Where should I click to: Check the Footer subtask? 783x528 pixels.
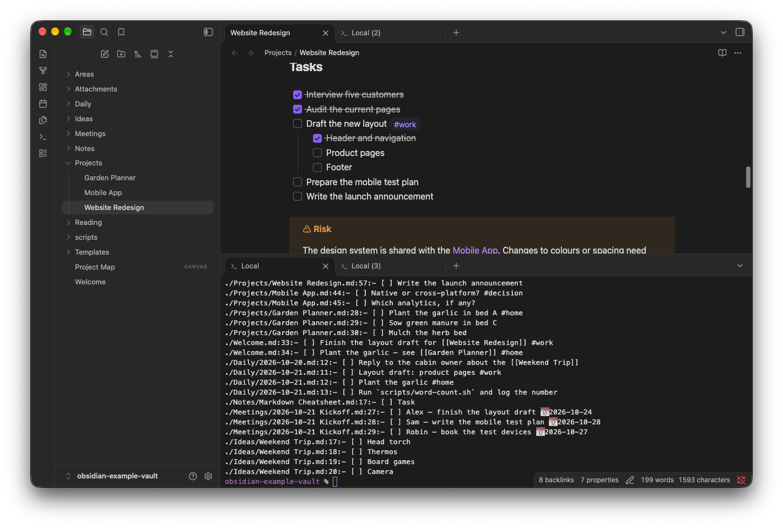[317, 167]
